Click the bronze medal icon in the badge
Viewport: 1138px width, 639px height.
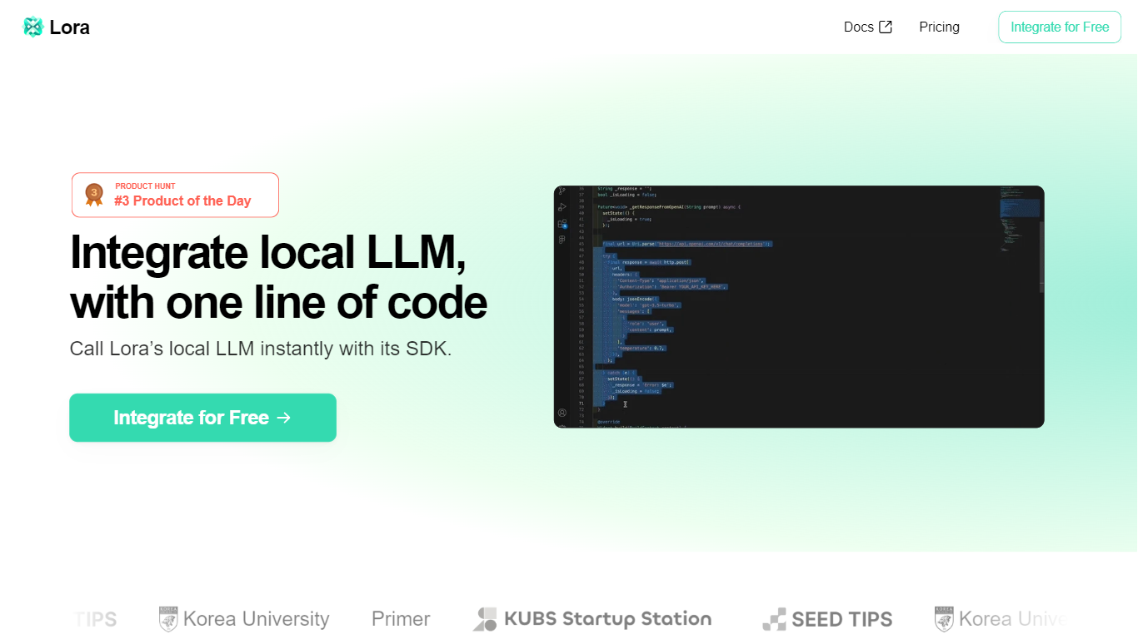[x=94, y=195]
